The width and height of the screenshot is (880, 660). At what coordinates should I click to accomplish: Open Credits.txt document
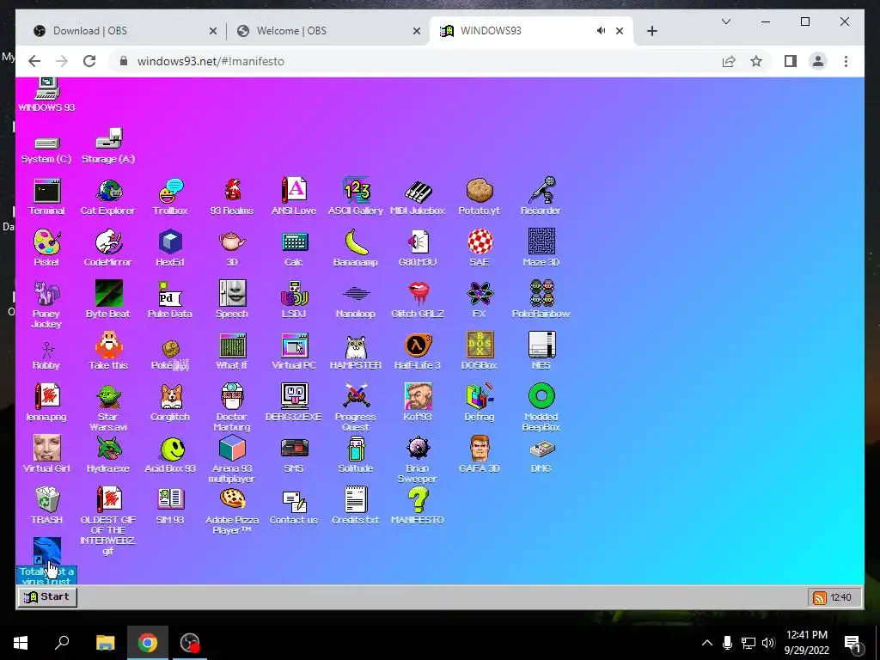click(x=355, y=505)
